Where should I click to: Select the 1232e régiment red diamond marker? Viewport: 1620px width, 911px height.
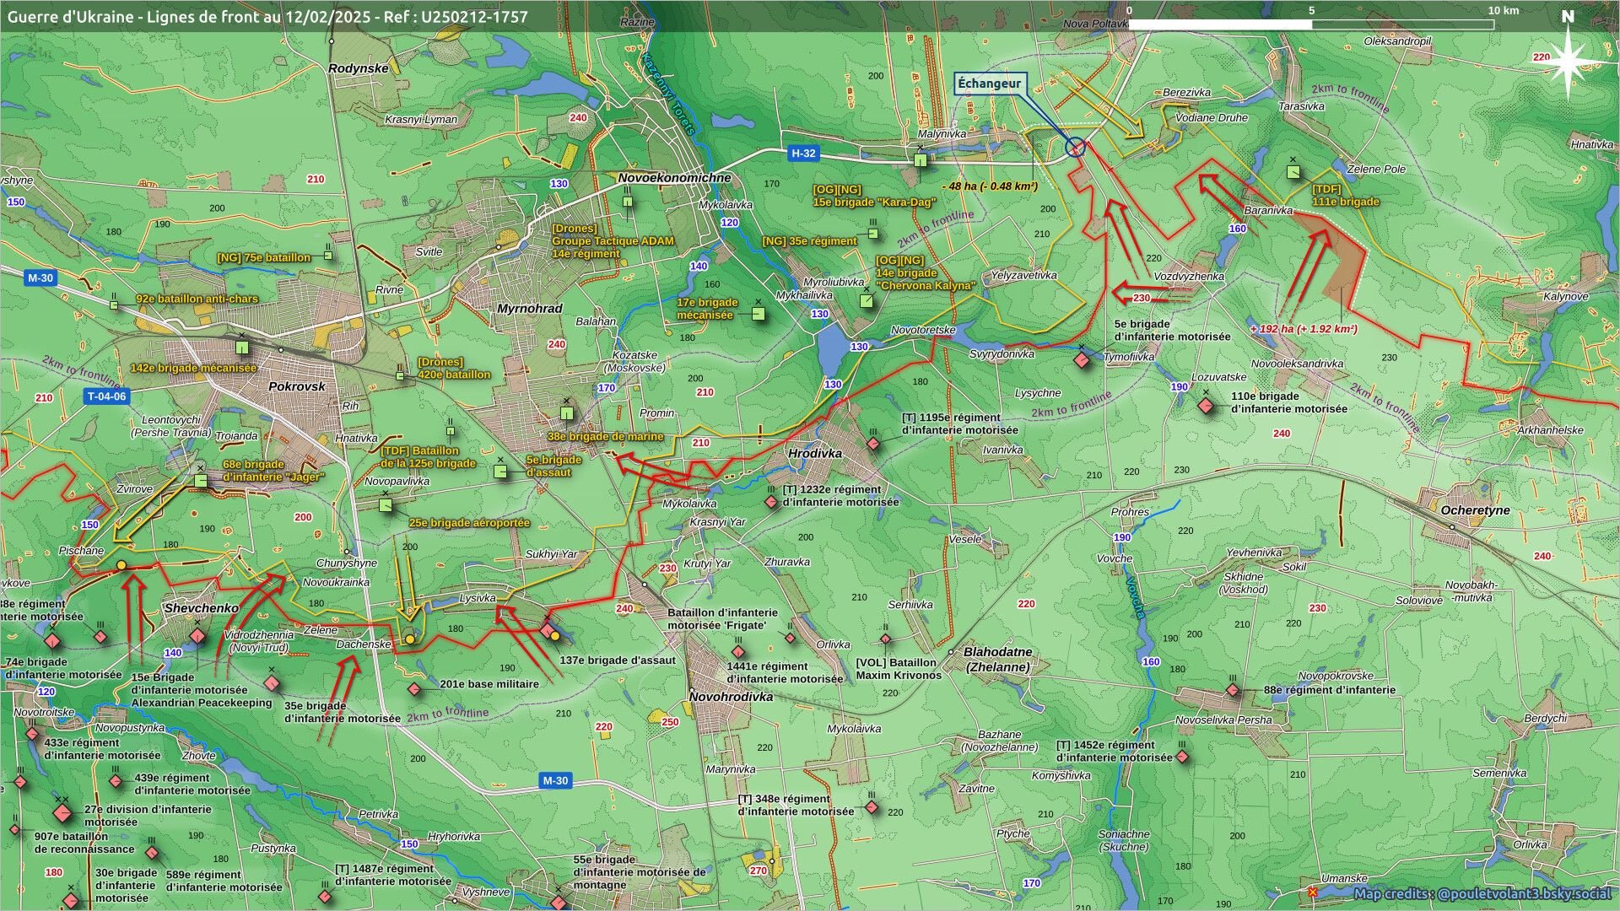(770, 502)
